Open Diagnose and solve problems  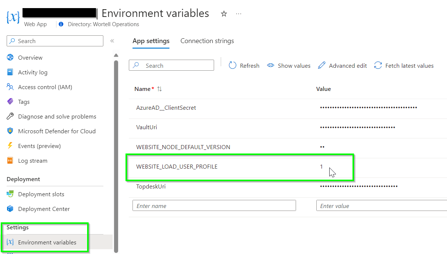(x=57, y=116)
